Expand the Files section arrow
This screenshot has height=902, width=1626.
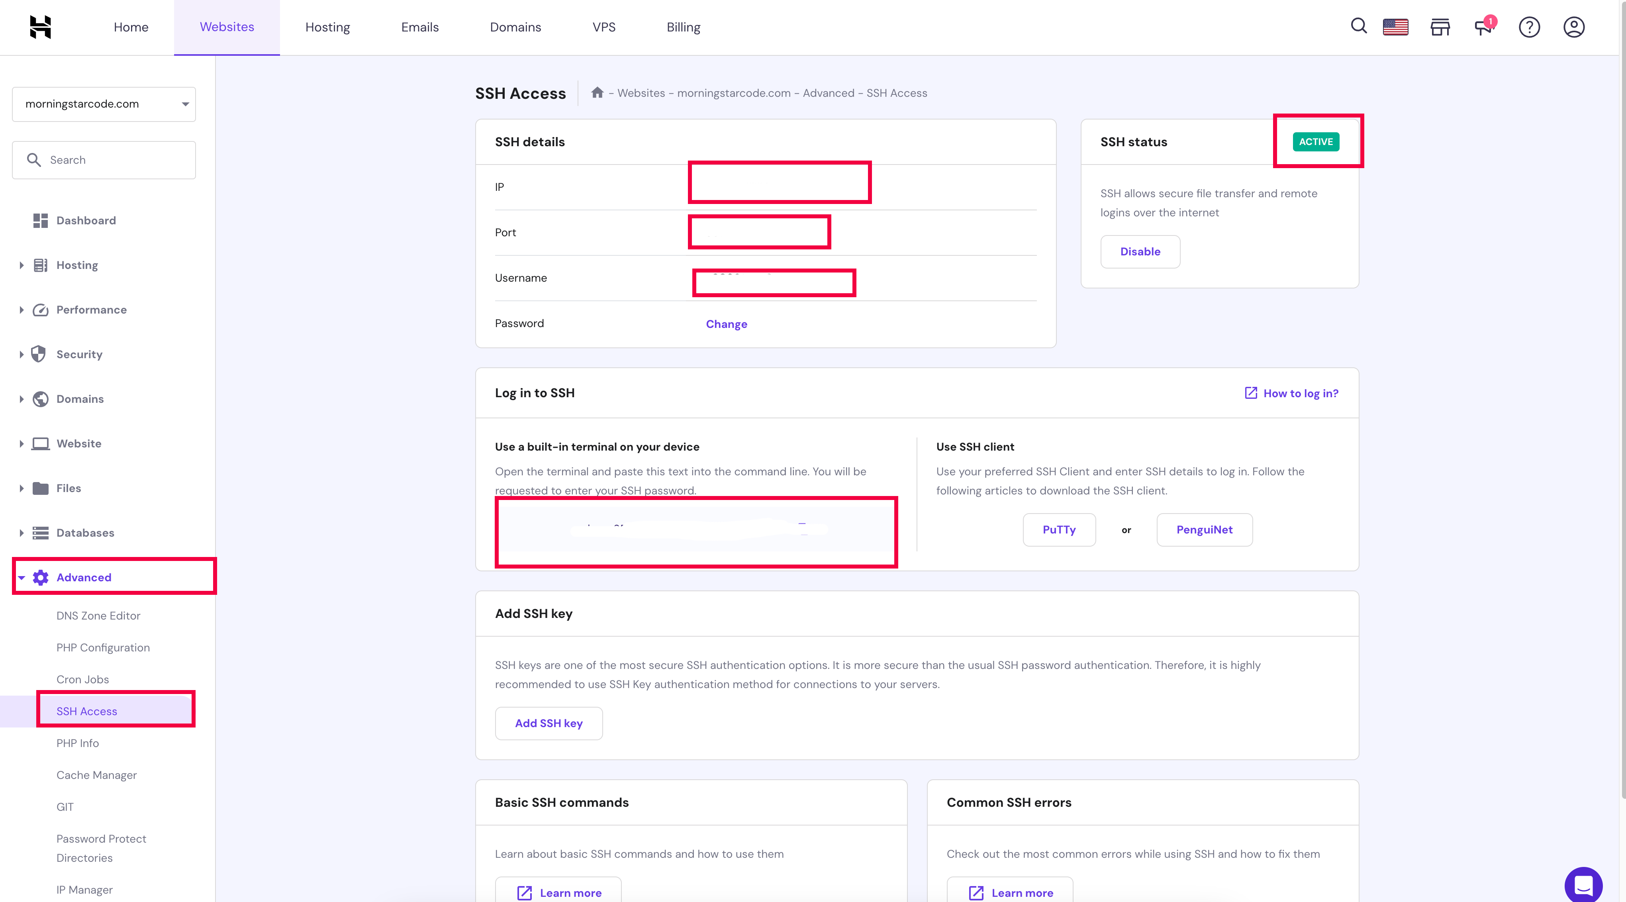tap(22, 488)
